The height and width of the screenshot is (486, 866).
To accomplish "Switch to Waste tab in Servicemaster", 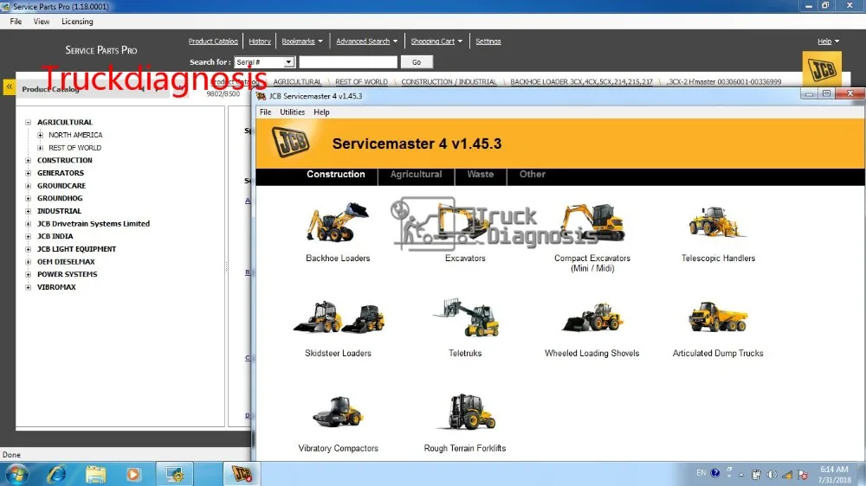I will [481, 175].
